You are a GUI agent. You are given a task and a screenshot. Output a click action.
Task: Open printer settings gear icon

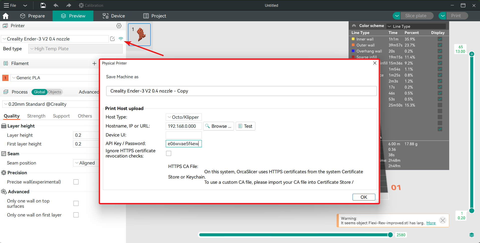119,26
